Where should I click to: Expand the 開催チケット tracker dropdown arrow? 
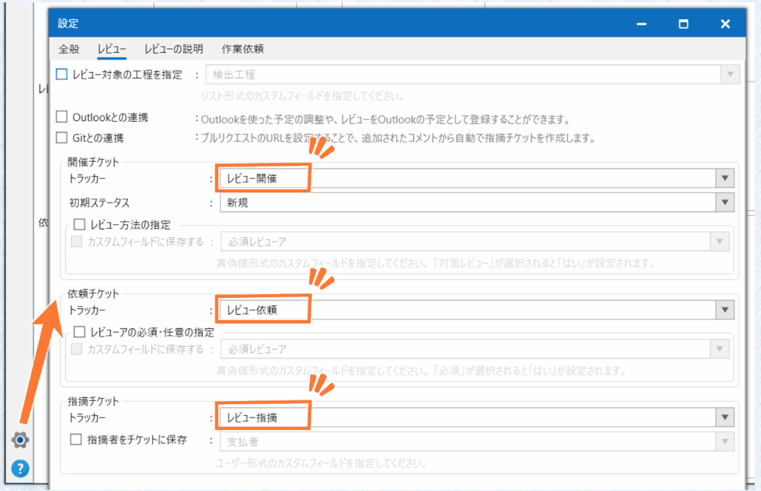point(725,179)
